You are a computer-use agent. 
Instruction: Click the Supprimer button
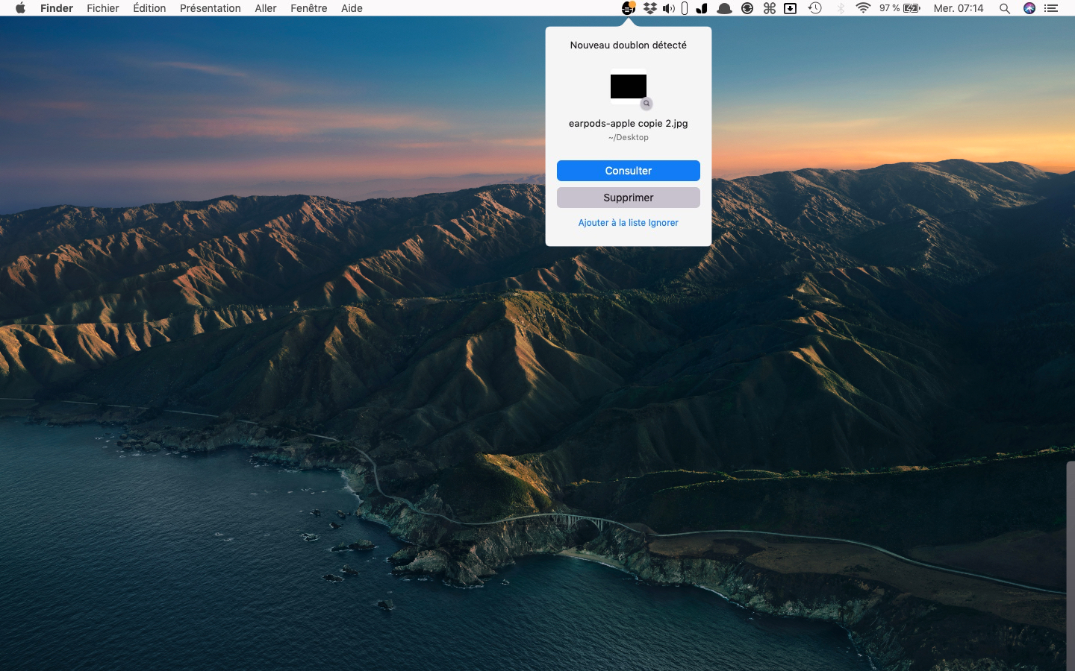coord(629,198)
